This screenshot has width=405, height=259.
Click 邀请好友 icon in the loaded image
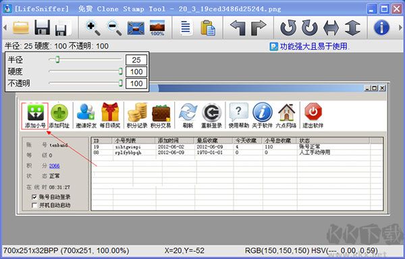click(x=86, y=116)
